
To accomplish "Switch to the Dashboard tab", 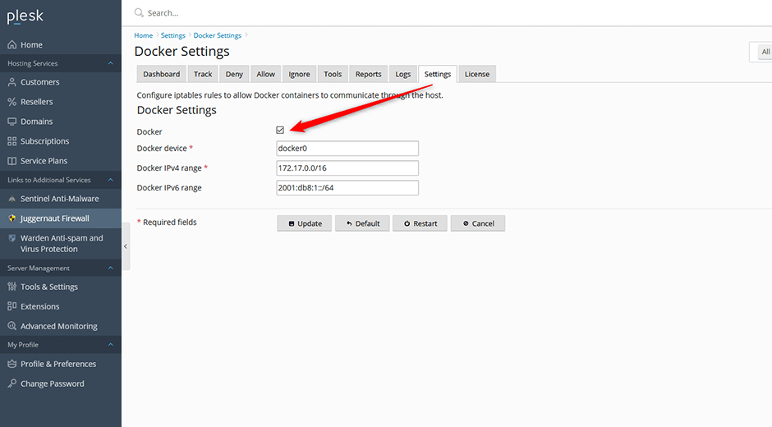I will (x=162, y=74).
